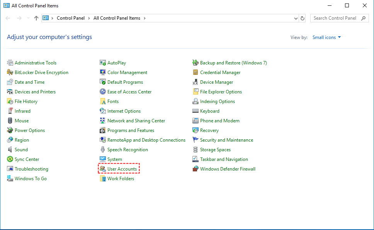Click the Mouse icon
This screenshot has height=230, width=374.
tap(10, 121)
